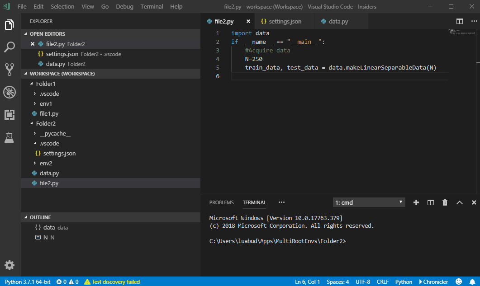The image size is (480, 286).
Task: Change language mode via Python
Action: pos(404,282)
